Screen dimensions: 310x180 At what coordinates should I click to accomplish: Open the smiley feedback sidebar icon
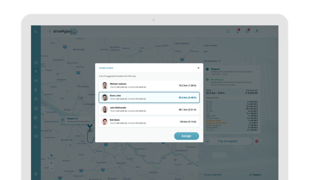36,136
